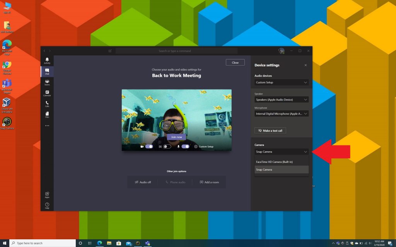Open the Teams section in sidebar
The image size is (396, 247).
pos(47,82)
